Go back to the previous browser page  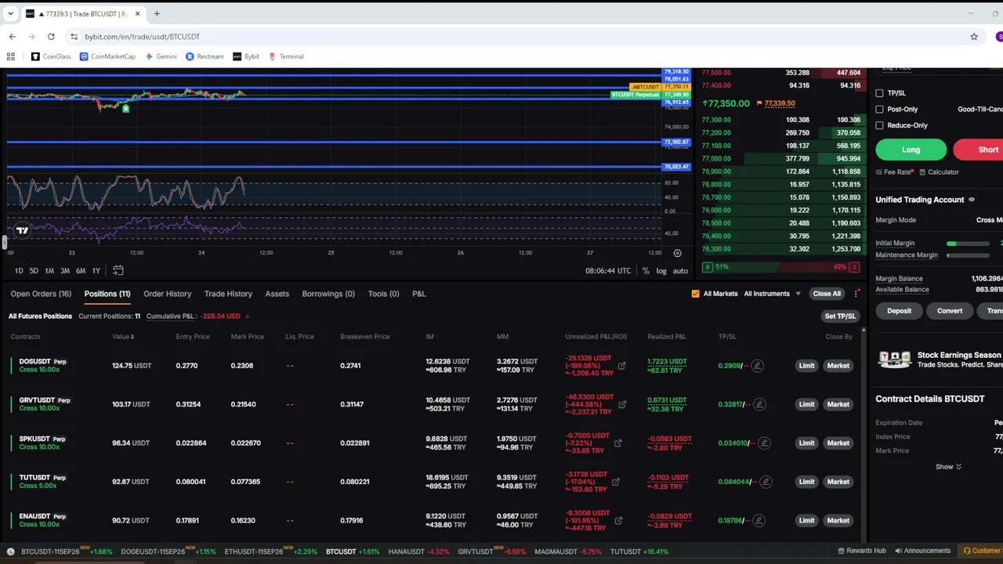(13, 36)
